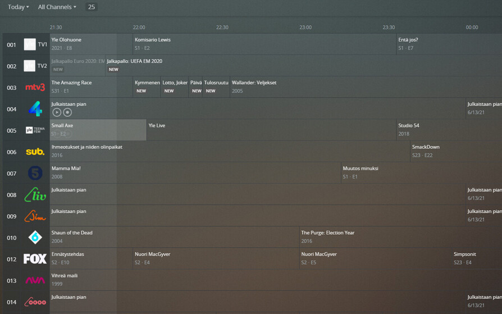Jump to the 00:00 time marker
This screenshot has width=502, height=314.
(472, 27)
